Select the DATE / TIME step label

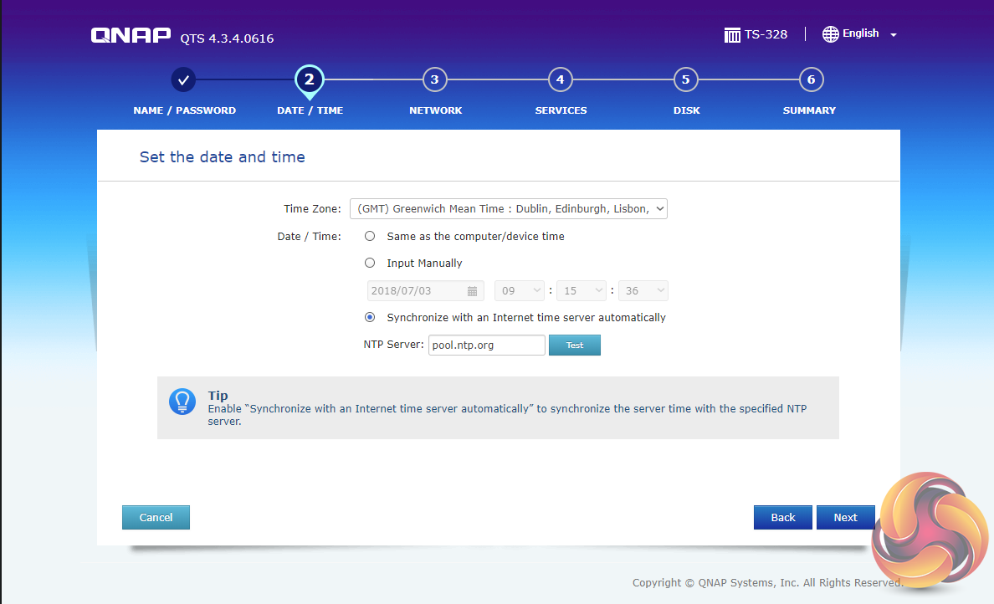(310, 110)
